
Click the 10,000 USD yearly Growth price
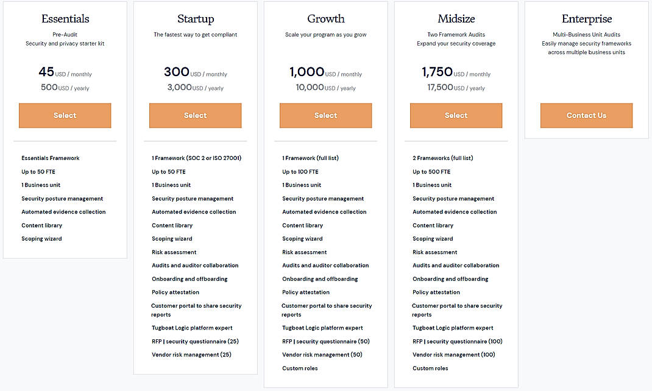[325, 88]
